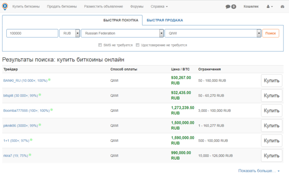
Task: Tick the 'Удостоверение не требуется' checkbox
Action: pyautogui.click(x=137, y=45)
